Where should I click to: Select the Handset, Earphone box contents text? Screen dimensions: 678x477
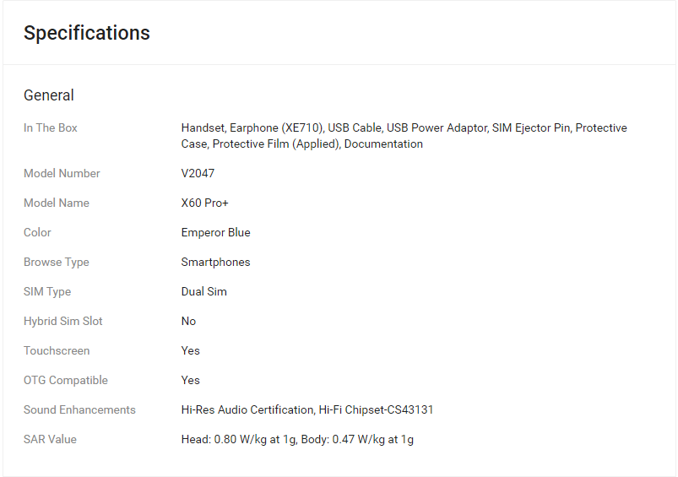point(404,136)
